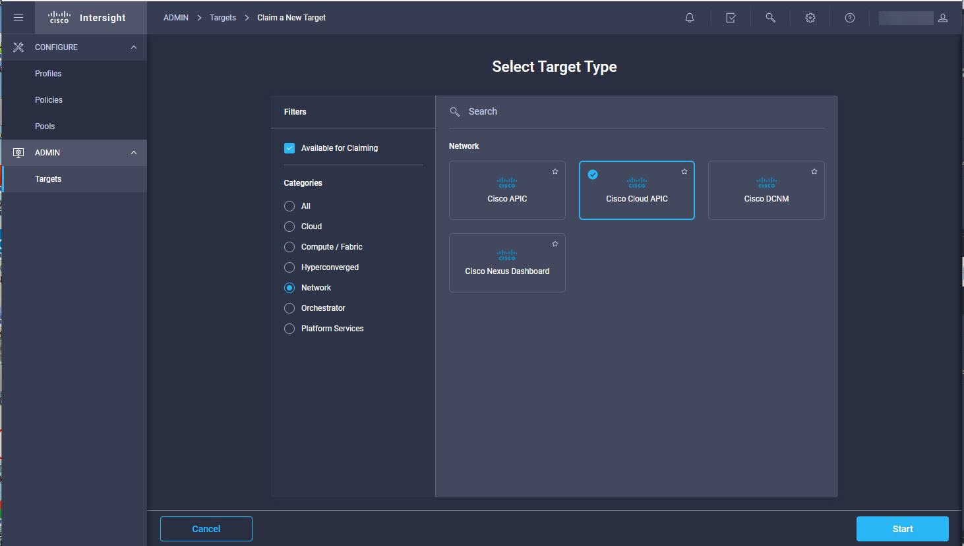Open the search magnifier in top bar

point(770,18)
